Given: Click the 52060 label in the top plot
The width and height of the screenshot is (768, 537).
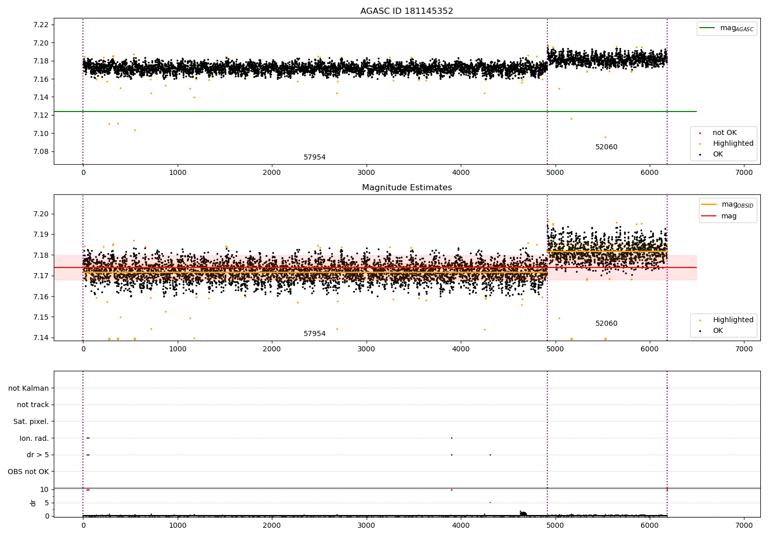Looking at the screenshot, I should (x=606, y=147).
